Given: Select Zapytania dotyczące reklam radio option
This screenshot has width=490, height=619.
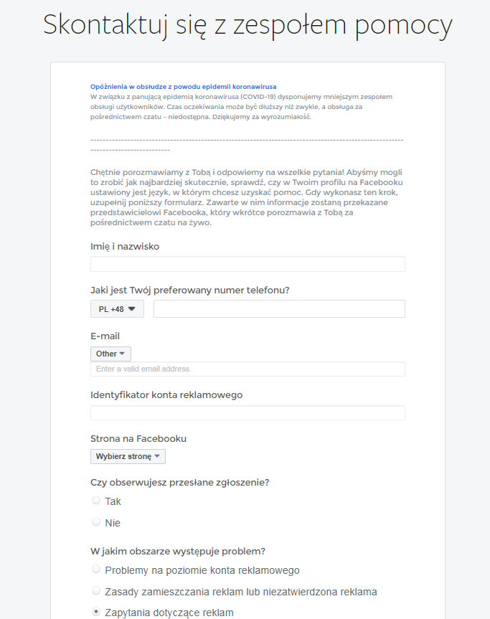Looking at the screenshot, I should point(96,612).
